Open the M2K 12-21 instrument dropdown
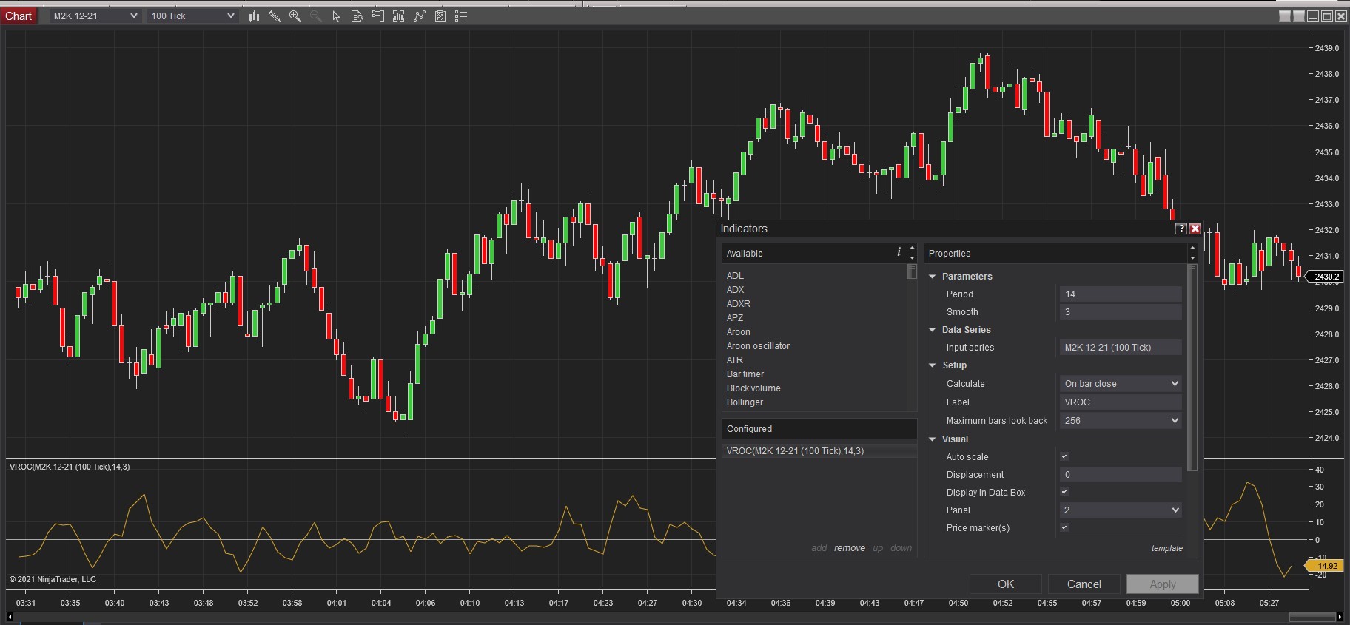 click(x=95, y=16)
